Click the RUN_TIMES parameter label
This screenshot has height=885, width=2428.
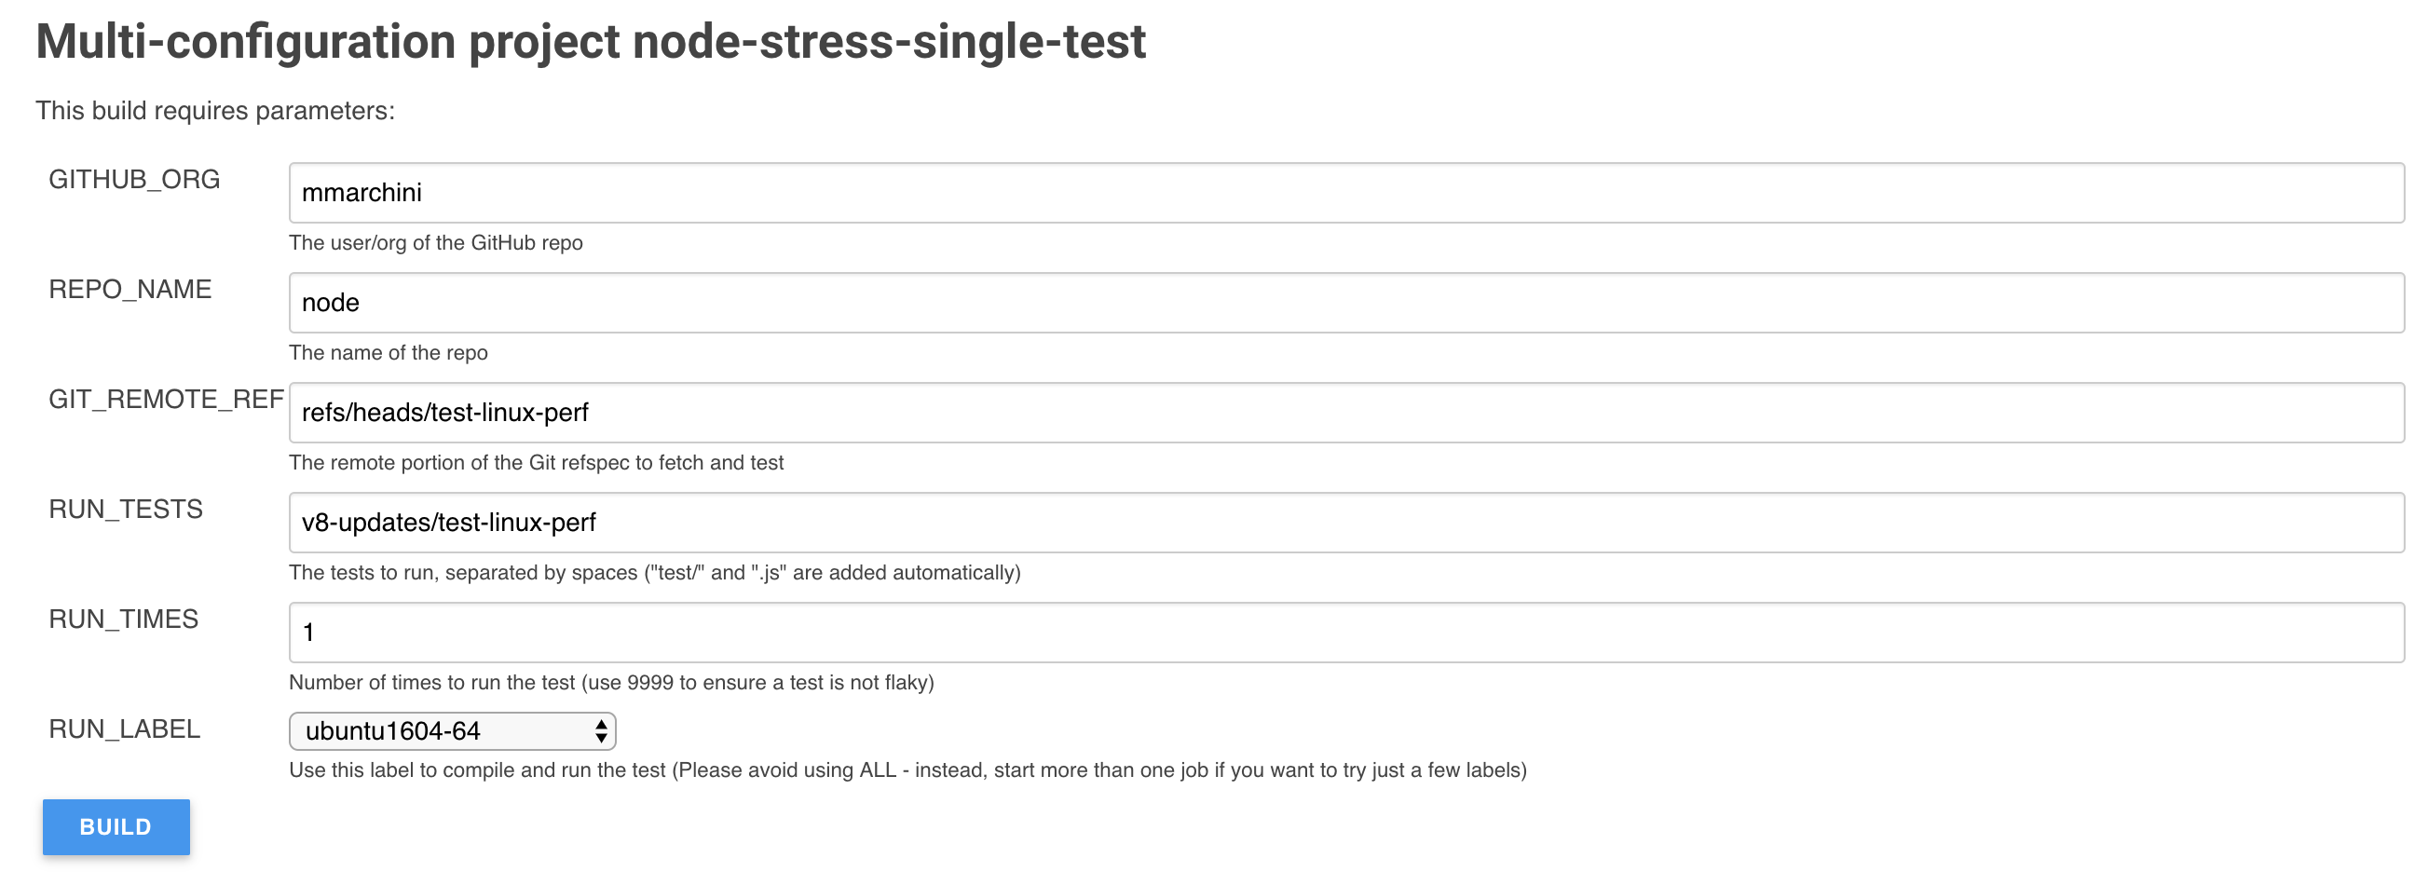pos(124,619)
